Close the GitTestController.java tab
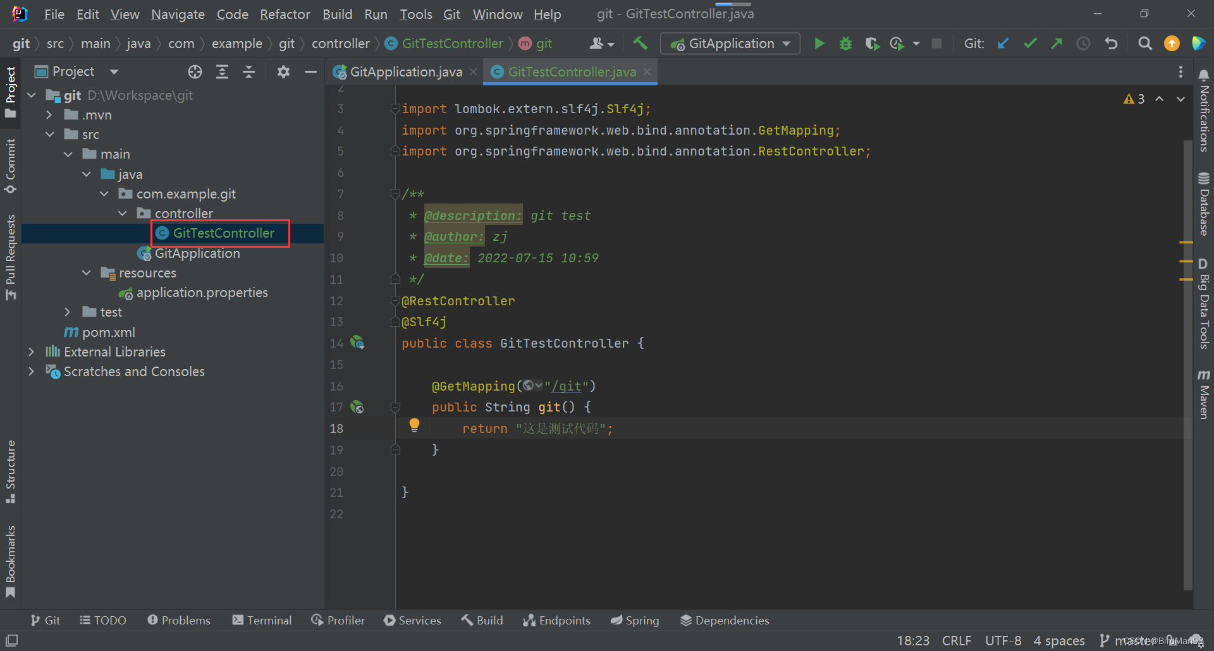 pos(647,72)
